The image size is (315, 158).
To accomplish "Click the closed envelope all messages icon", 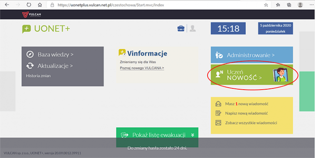I will coord(218,123).
